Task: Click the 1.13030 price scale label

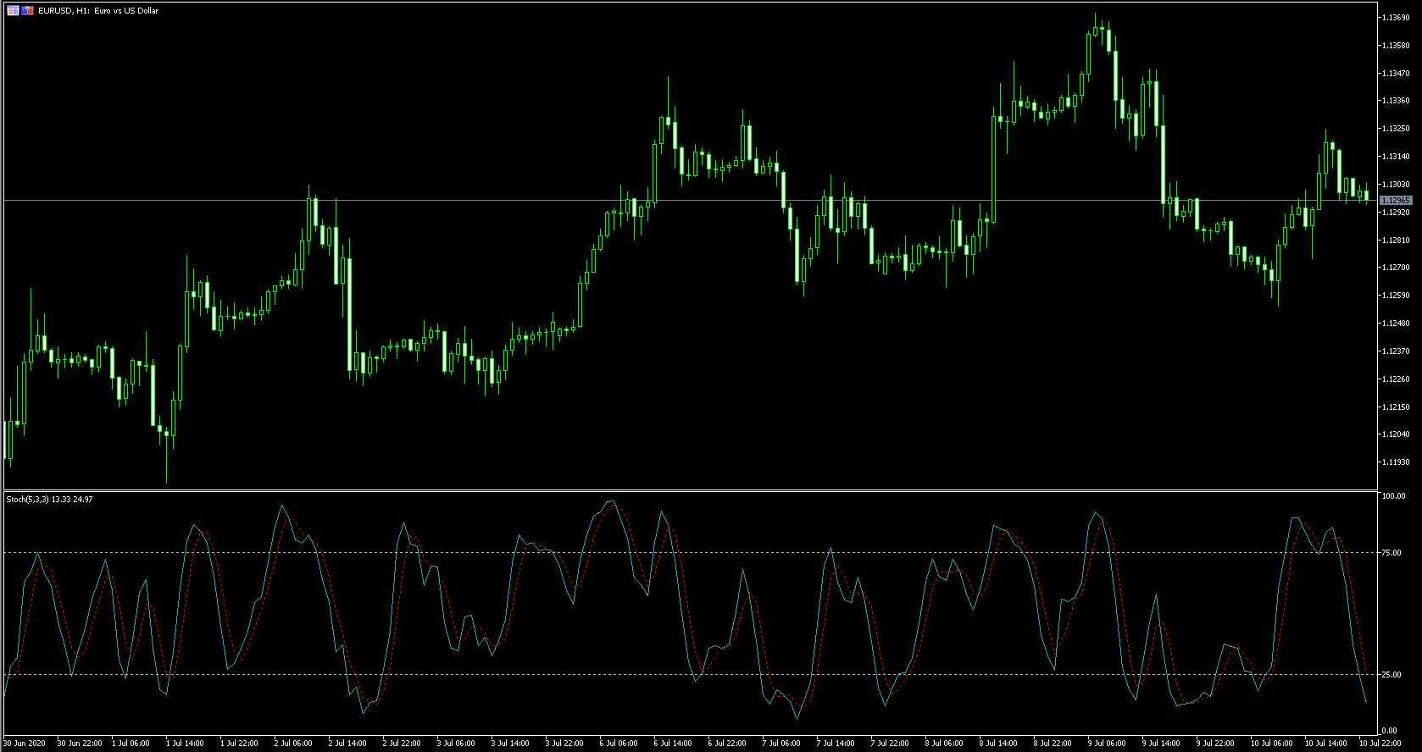Action: 1396,185
